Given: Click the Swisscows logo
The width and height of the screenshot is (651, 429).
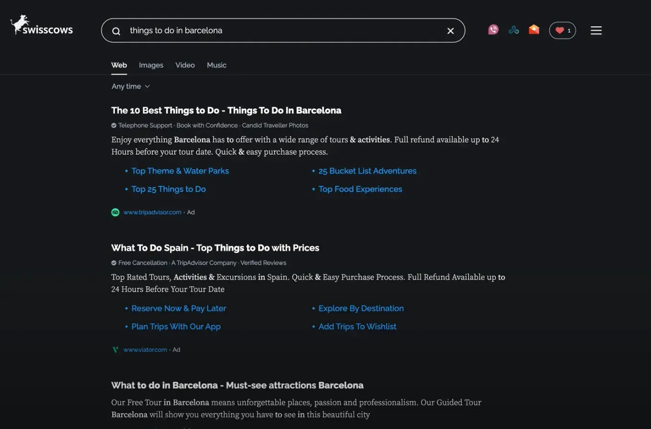Looking at the screenshot, I should click(42, 26).
